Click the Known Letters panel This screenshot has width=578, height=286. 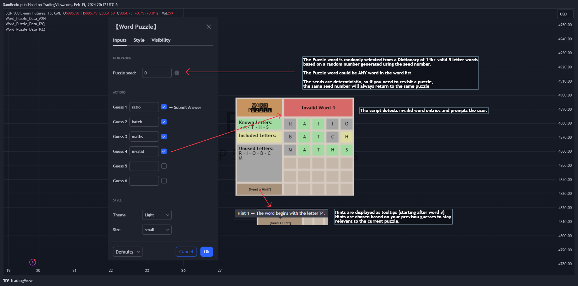pyautogui.click(x=260, y=124)
